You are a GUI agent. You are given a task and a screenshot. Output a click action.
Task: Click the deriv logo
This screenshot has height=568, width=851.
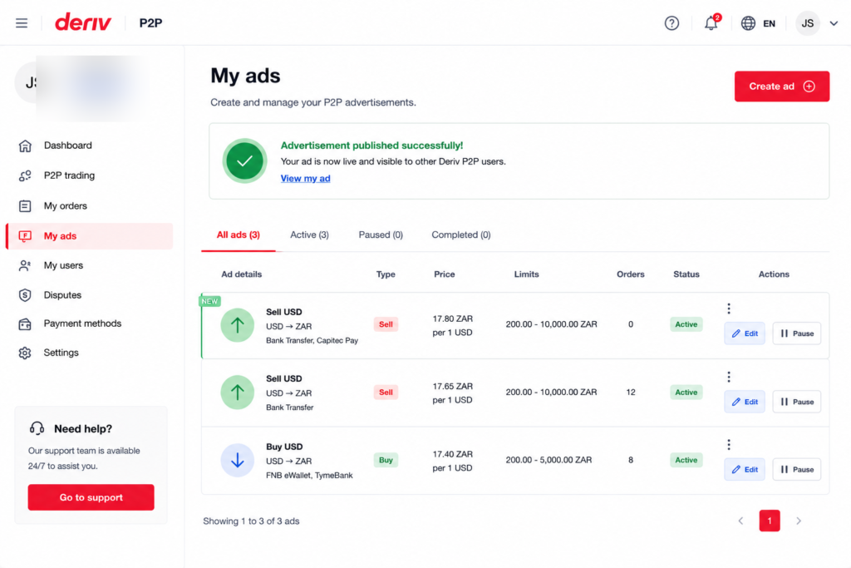[83, 22]
